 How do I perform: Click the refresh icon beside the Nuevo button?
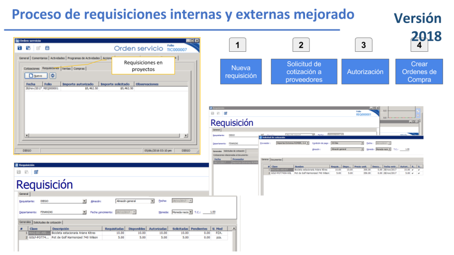tap(53, 76)
